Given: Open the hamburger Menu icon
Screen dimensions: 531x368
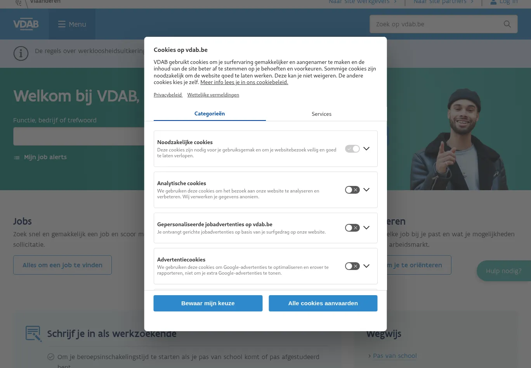Looking at the screenshot, I should [62, 24].
